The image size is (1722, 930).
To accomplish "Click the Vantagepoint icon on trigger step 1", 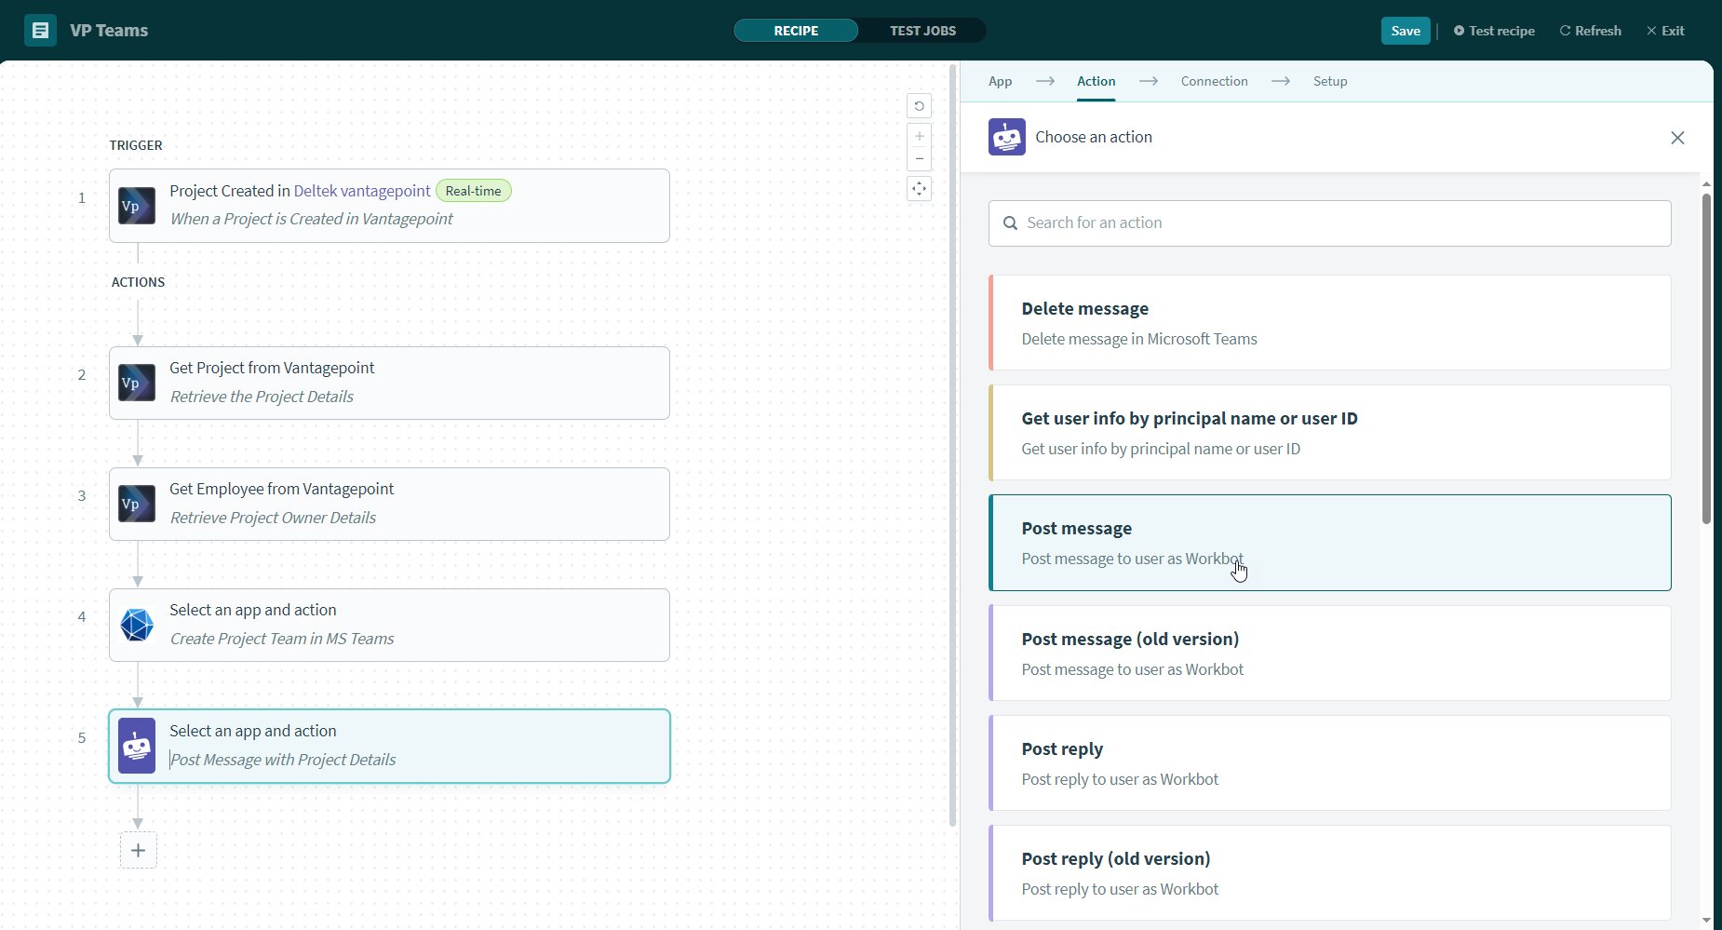I will [137, 206].
